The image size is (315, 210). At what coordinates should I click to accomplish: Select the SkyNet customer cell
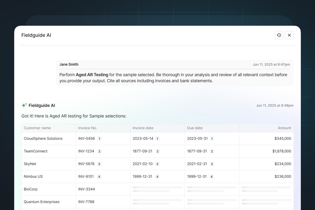49,164
